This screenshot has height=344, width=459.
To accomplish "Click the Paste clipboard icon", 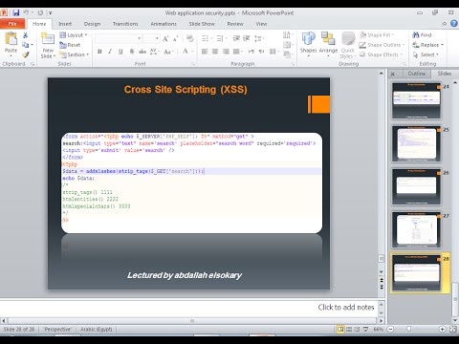I will pyautogui.click(x=11, y=38).
